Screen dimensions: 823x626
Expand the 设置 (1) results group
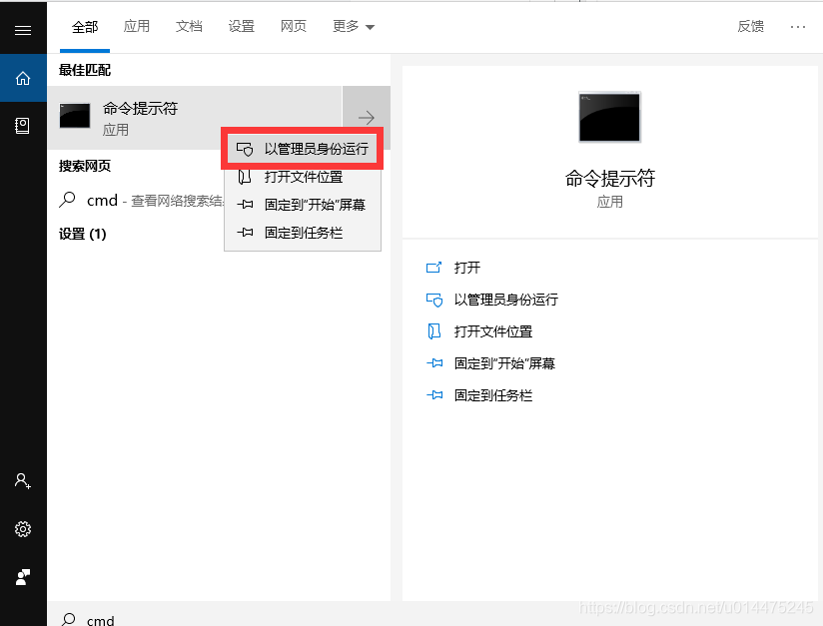(83, 234)
